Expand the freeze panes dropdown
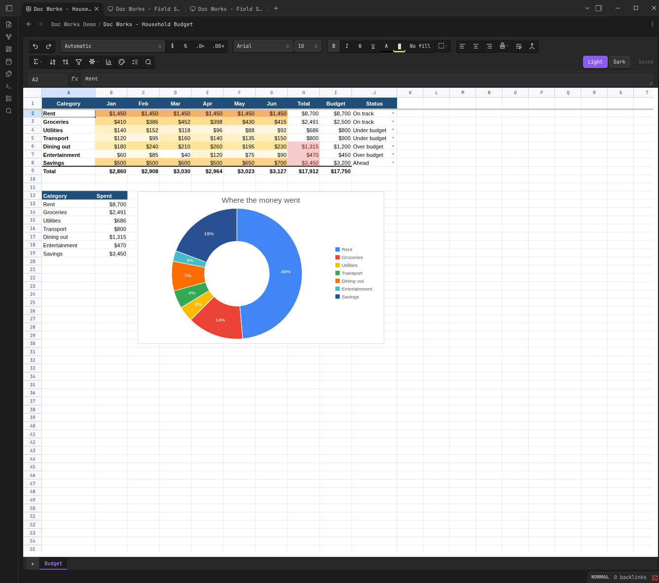659x583 pixels. click(x=94, y=62)
